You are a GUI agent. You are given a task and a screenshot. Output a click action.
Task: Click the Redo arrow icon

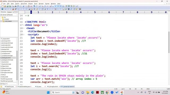click(x=37, y=6)
